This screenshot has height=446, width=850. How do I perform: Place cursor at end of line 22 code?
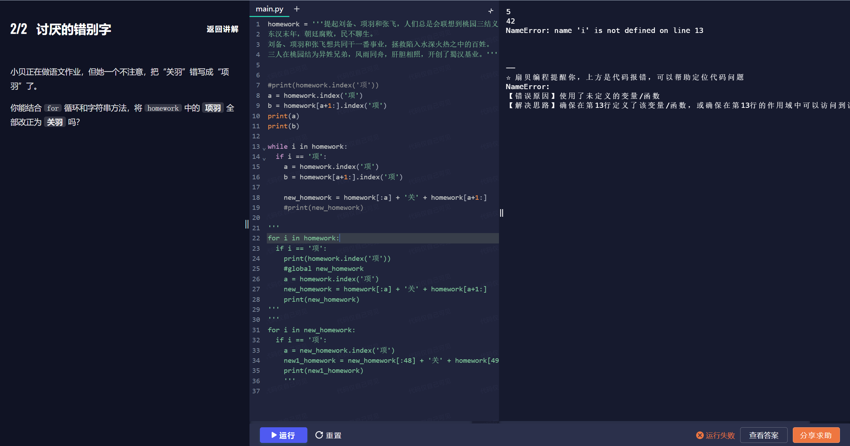(x=340, y=238)
